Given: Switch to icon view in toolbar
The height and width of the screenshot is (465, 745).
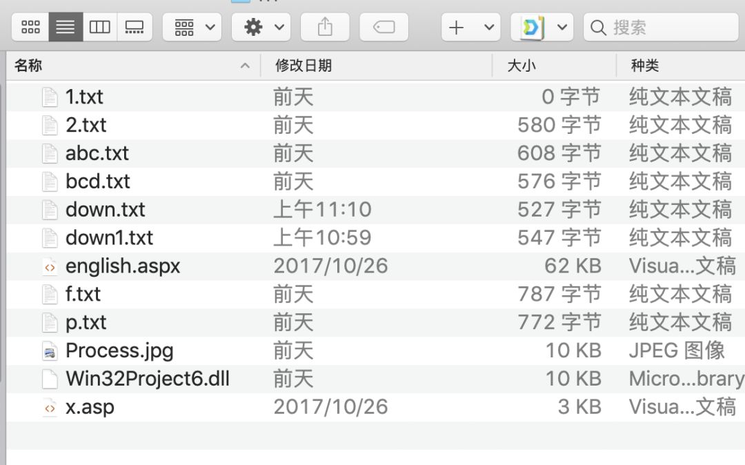Looking at the screenshot, I should (x=31, y=28).
